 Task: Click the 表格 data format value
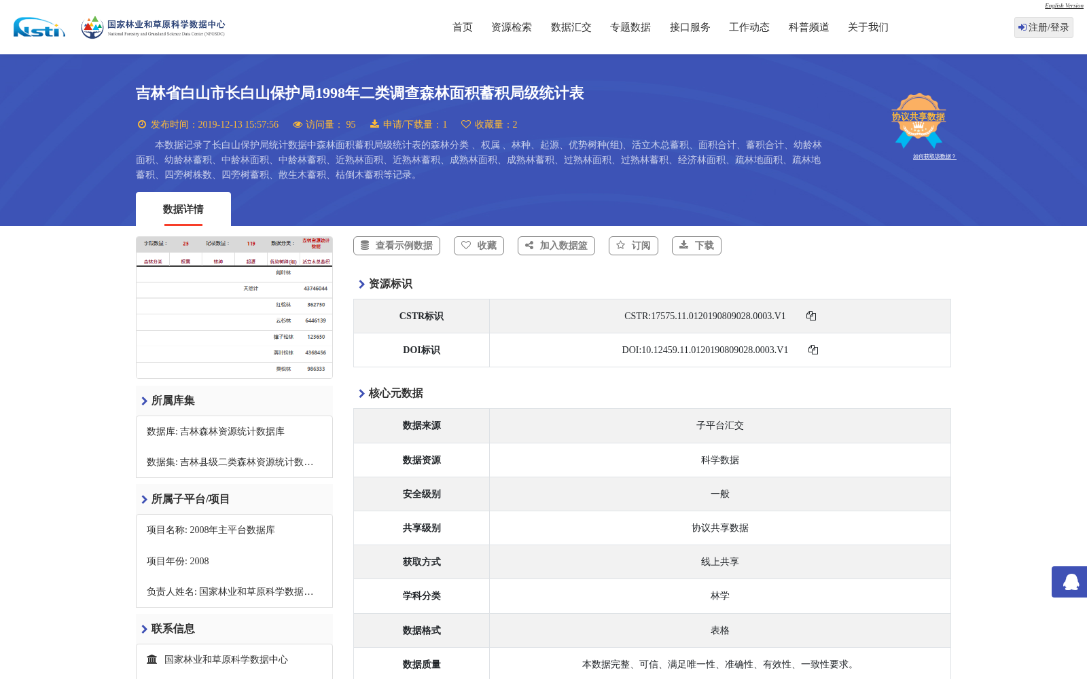point(720,630)
